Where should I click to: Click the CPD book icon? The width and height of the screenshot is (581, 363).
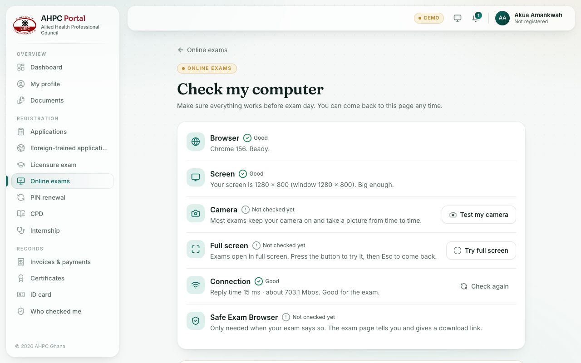[x=21, y=214]
